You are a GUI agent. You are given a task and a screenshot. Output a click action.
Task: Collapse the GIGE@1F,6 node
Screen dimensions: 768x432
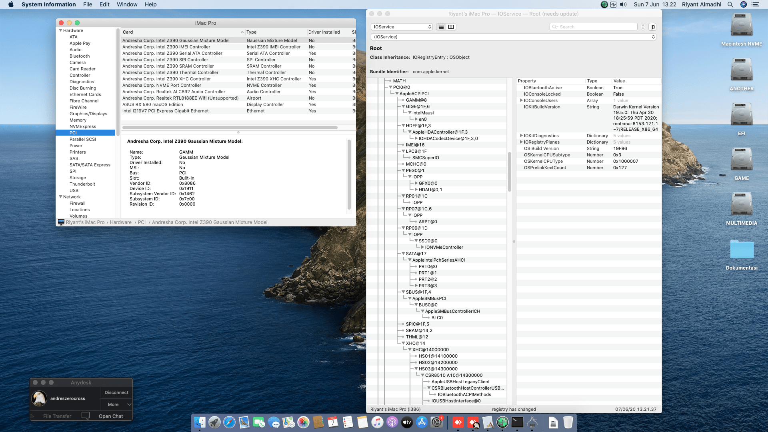(x=403, y=106)
